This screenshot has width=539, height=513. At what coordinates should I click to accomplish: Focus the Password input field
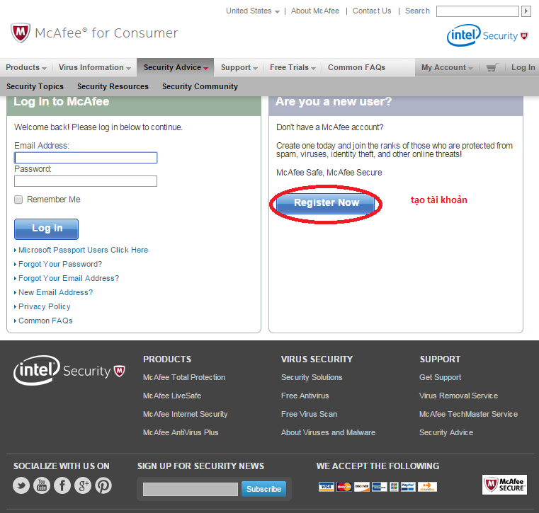click(x=86, y=181)
